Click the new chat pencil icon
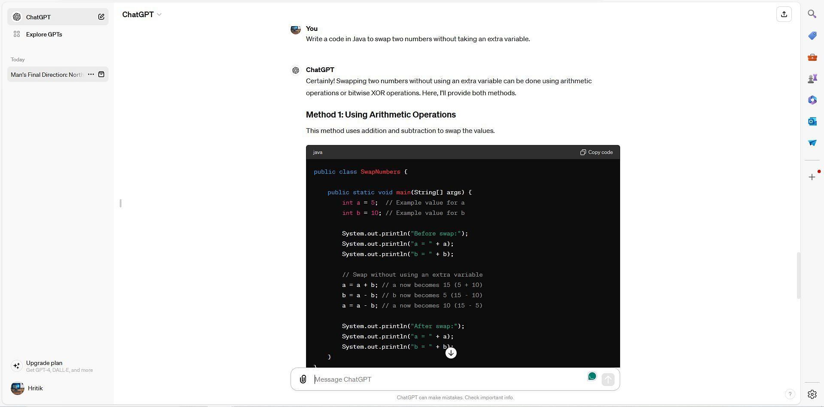The width and height of the screenshot is (824, 407). pyautogui.click(x=101, y=17)
